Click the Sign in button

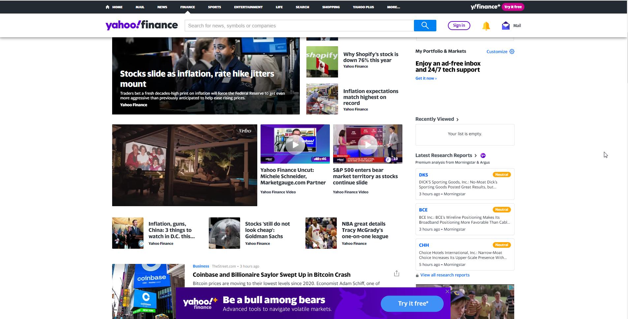tap(459, 25)
